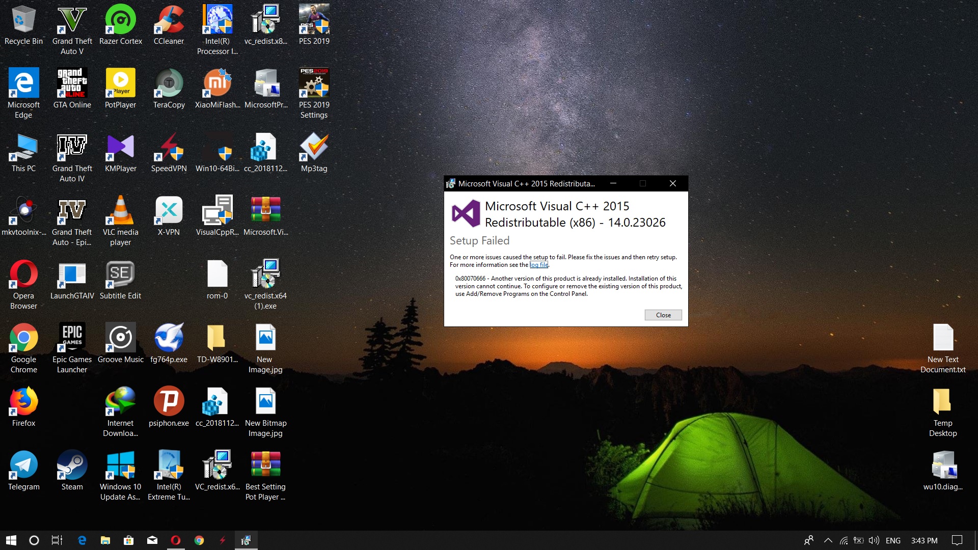The image size is (978, 550).
Task: Select PES 2019 game icon
Action: click(x=314, y=25)
